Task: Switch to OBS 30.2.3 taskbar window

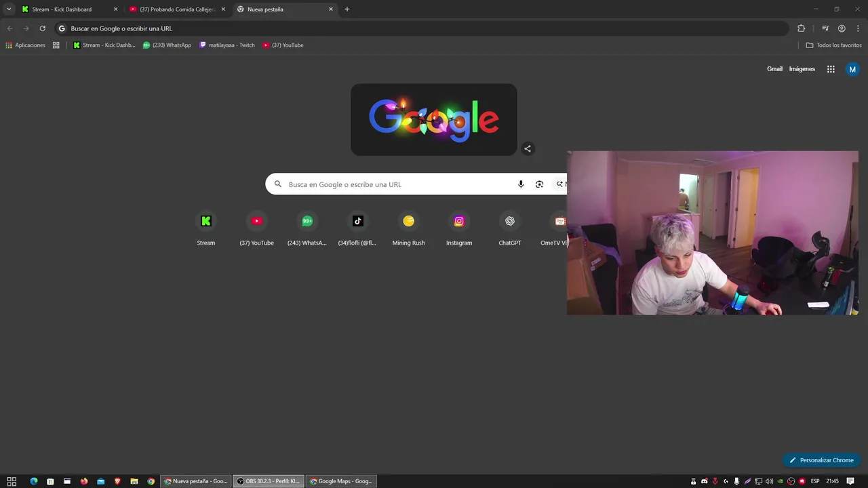Action: point(269,481)
